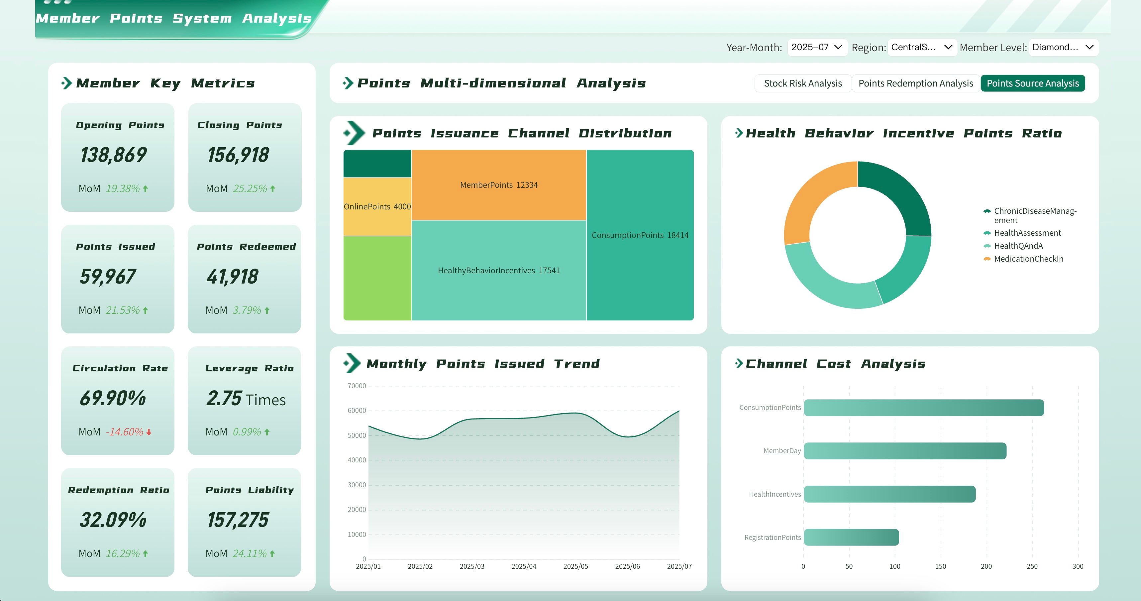Click arrow icon beside Member Key Metrics

coord(66,83)
